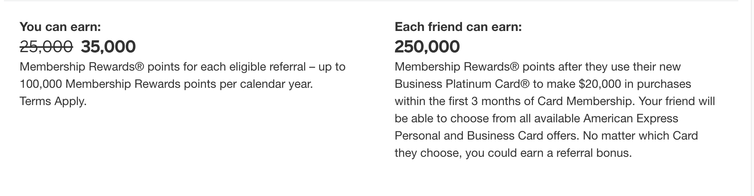The height and width of the screenshot is (196, 754).
Task: Click the "American Express" text
Action: click(631, 118)
